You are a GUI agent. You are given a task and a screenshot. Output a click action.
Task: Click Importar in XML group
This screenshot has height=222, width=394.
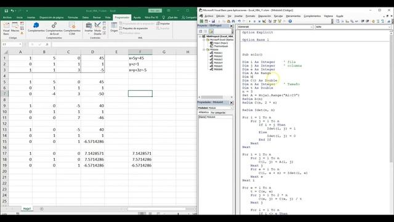[x=163, y=23]
